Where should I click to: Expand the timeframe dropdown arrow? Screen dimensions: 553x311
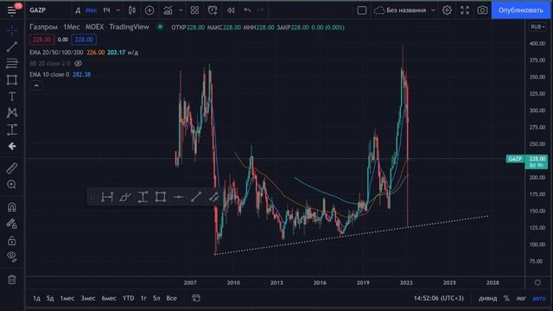[x=118, y=10]
